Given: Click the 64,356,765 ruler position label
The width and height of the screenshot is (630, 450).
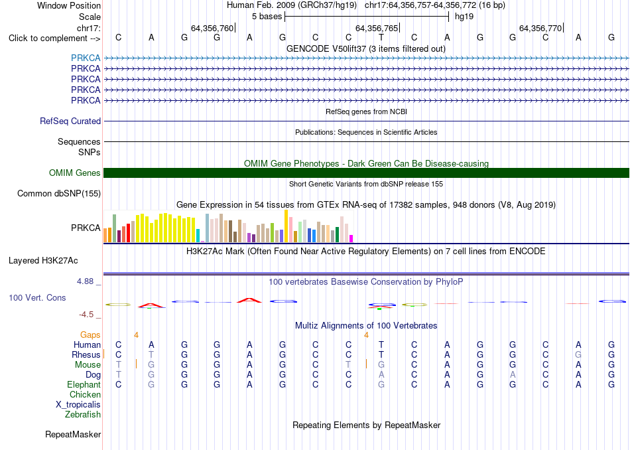Looking at the screenshot, I should click(x=377, y=28).
